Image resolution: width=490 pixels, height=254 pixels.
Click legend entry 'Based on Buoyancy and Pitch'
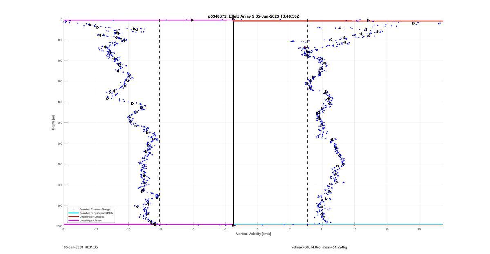click(96, 213)
